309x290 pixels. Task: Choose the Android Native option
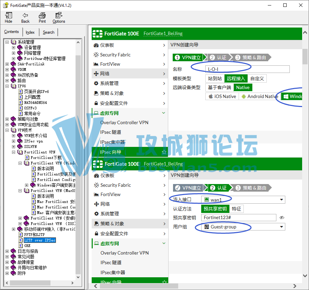tap(260, 96)
